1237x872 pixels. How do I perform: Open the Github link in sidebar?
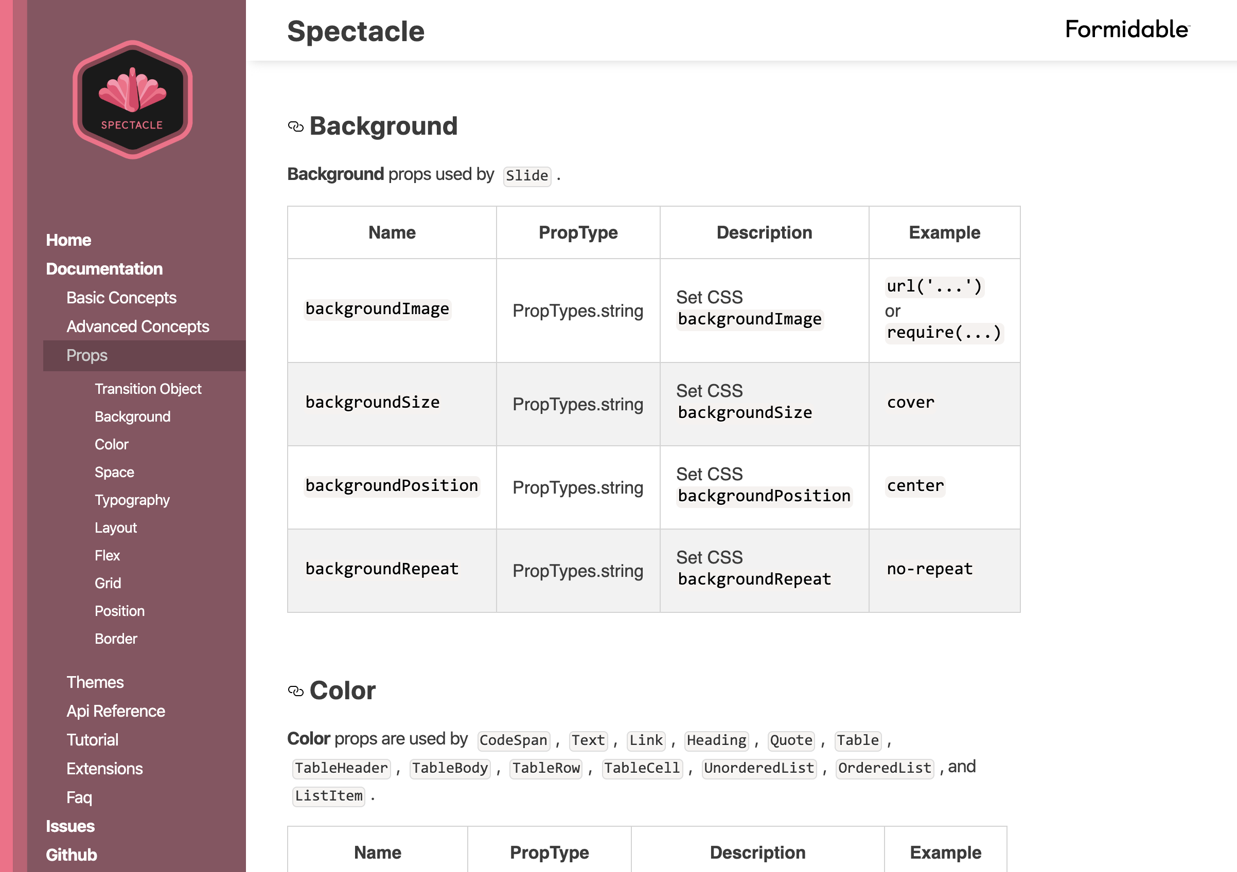tap(71, 855)
